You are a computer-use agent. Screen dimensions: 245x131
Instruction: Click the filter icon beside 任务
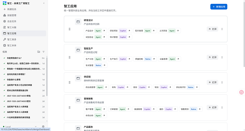click(x=44, y=52)
